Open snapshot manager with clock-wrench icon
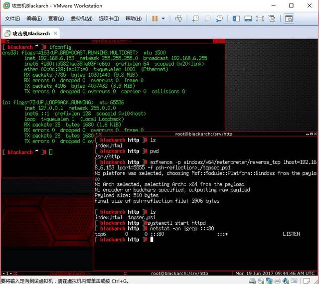The image size is (319, 284). [x=219, y=18]
